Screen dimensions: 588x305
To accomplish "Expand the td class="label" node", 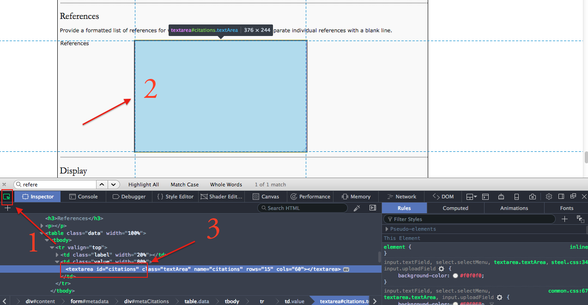I will (57, 255).
